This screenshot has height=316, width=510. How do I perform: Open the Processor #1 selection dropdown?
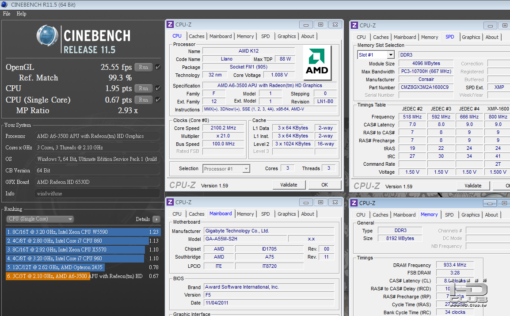click(226, 169)
